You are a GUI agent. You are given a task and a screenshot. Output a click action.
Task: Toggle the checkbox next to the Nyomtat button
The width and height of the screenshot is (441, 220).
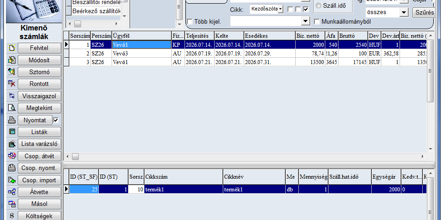pos(56,120)
